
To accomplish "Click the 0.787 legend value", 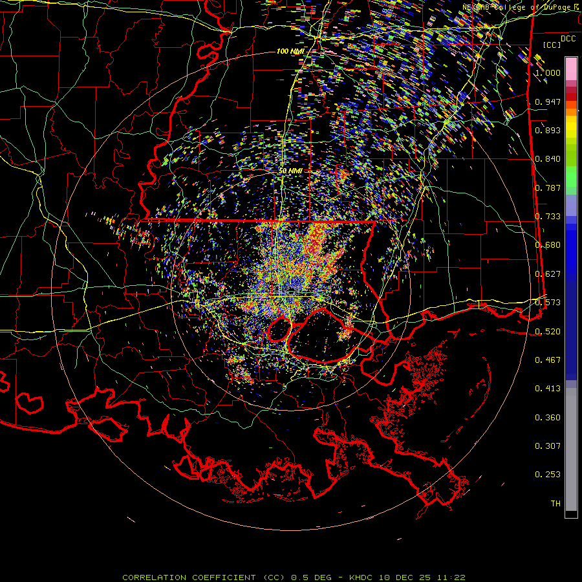I will point(548,188).
